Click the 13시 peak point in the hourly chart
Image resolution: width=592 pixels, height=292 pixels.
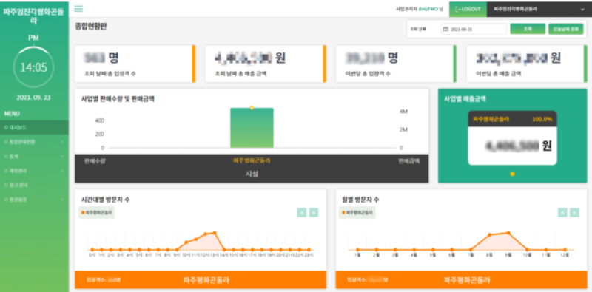click(215, 233)
